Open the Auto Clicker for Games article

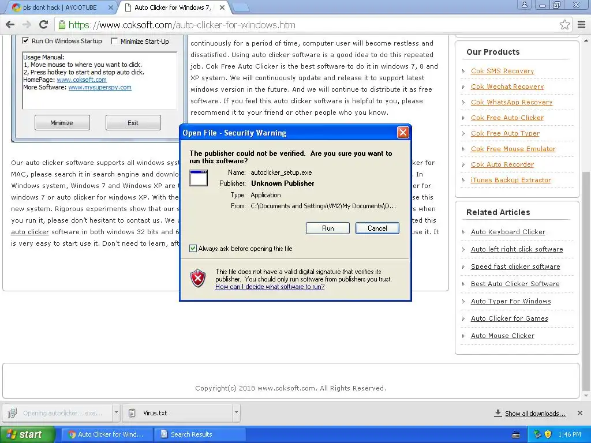pos(509,318)
